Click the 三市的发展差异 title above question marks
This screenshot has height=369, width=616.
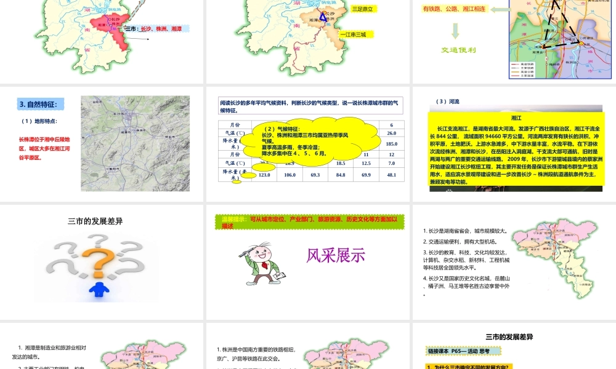95,221
